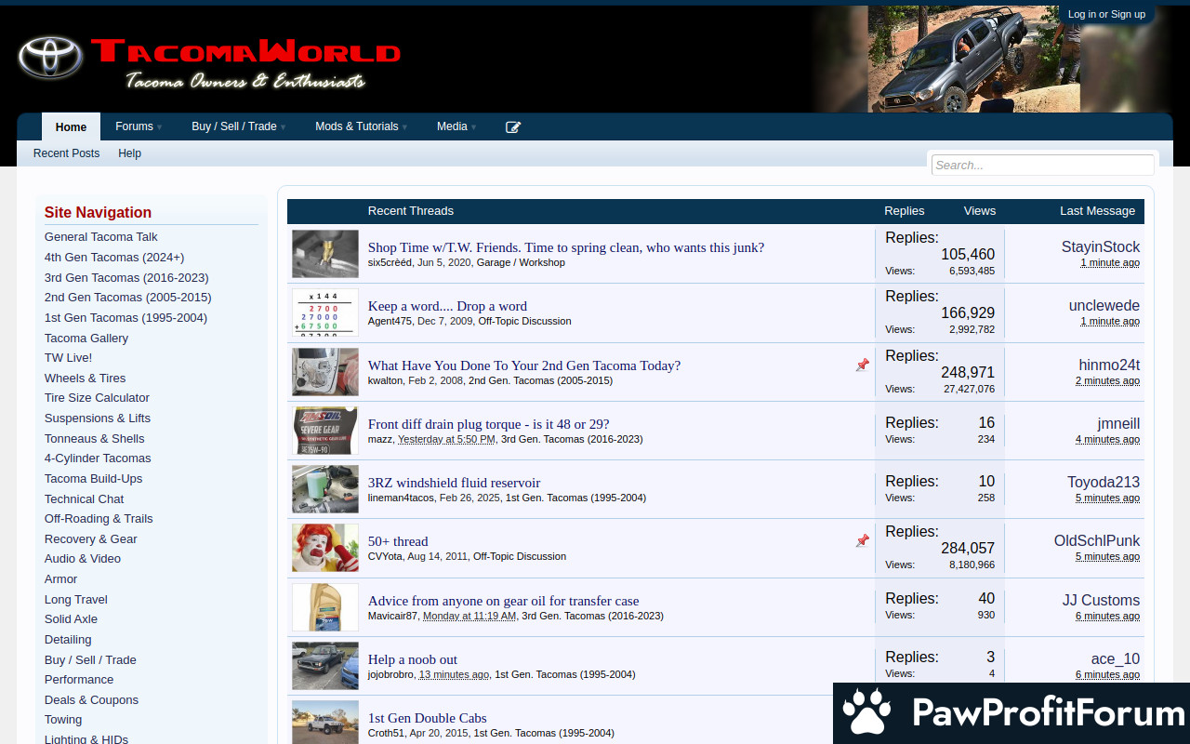The width and height of the screenshot is (1190, 744).
Task: Open Detailing link
Action: pos(68,640)
